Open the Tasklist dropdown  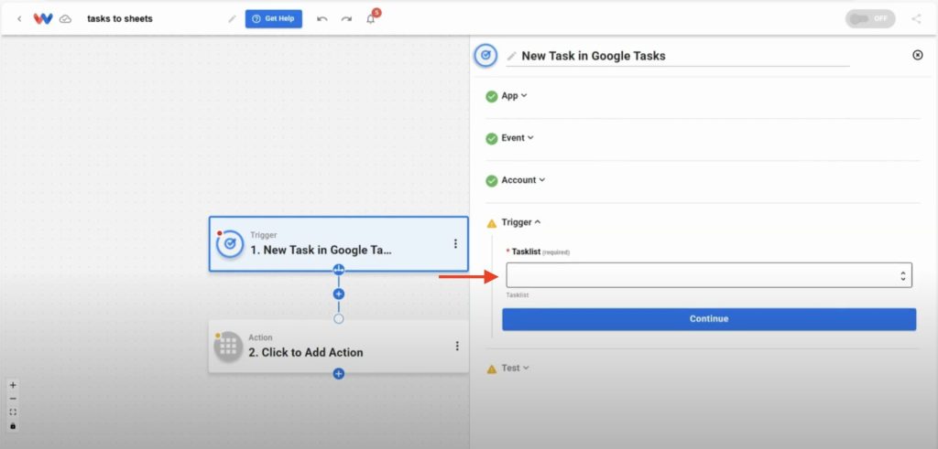[x=709, y=275]
